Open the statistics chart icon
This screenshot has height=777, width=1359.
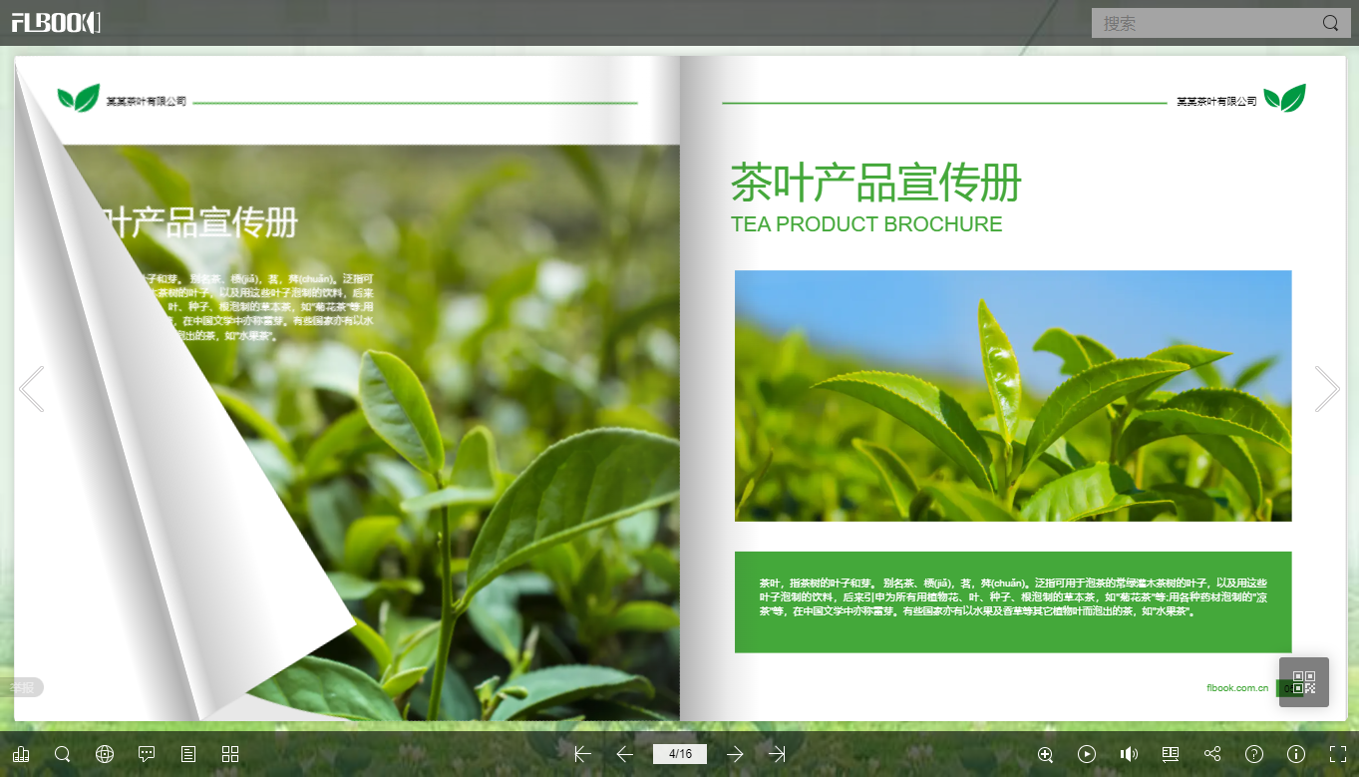click(21, 754)
